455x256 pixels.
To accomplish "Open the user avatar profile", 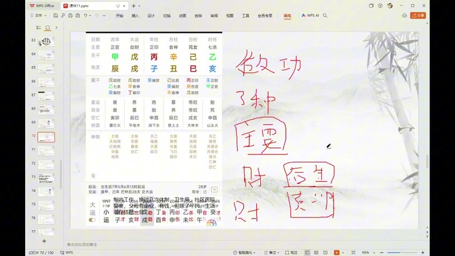I will click(x=390, y=5).
